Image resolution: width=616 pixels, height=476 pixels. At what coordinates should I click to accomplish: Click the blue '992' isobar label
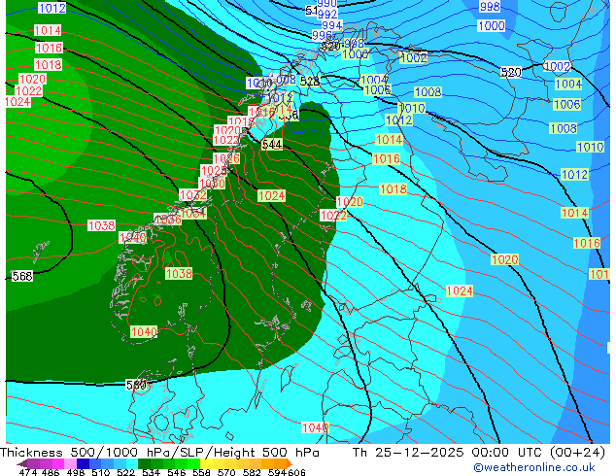pos(327,15)
